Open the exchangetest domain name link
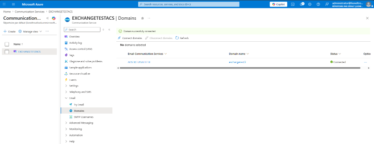This screenshot has width=374, height=144. click(x=237, y=62)
